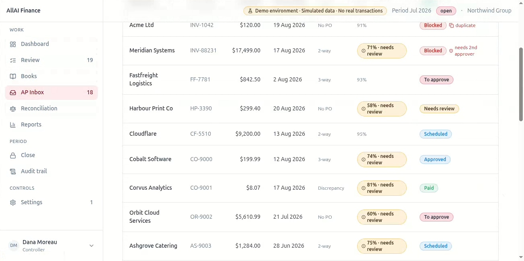
Task: Click the Blocked status on Acme Ltd
Action: click(433, 25)
